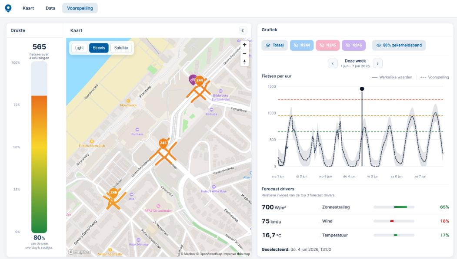Click the purple bicycle marker on map
The height and width of the screenshot is (259, 457).
pos(192,79)
